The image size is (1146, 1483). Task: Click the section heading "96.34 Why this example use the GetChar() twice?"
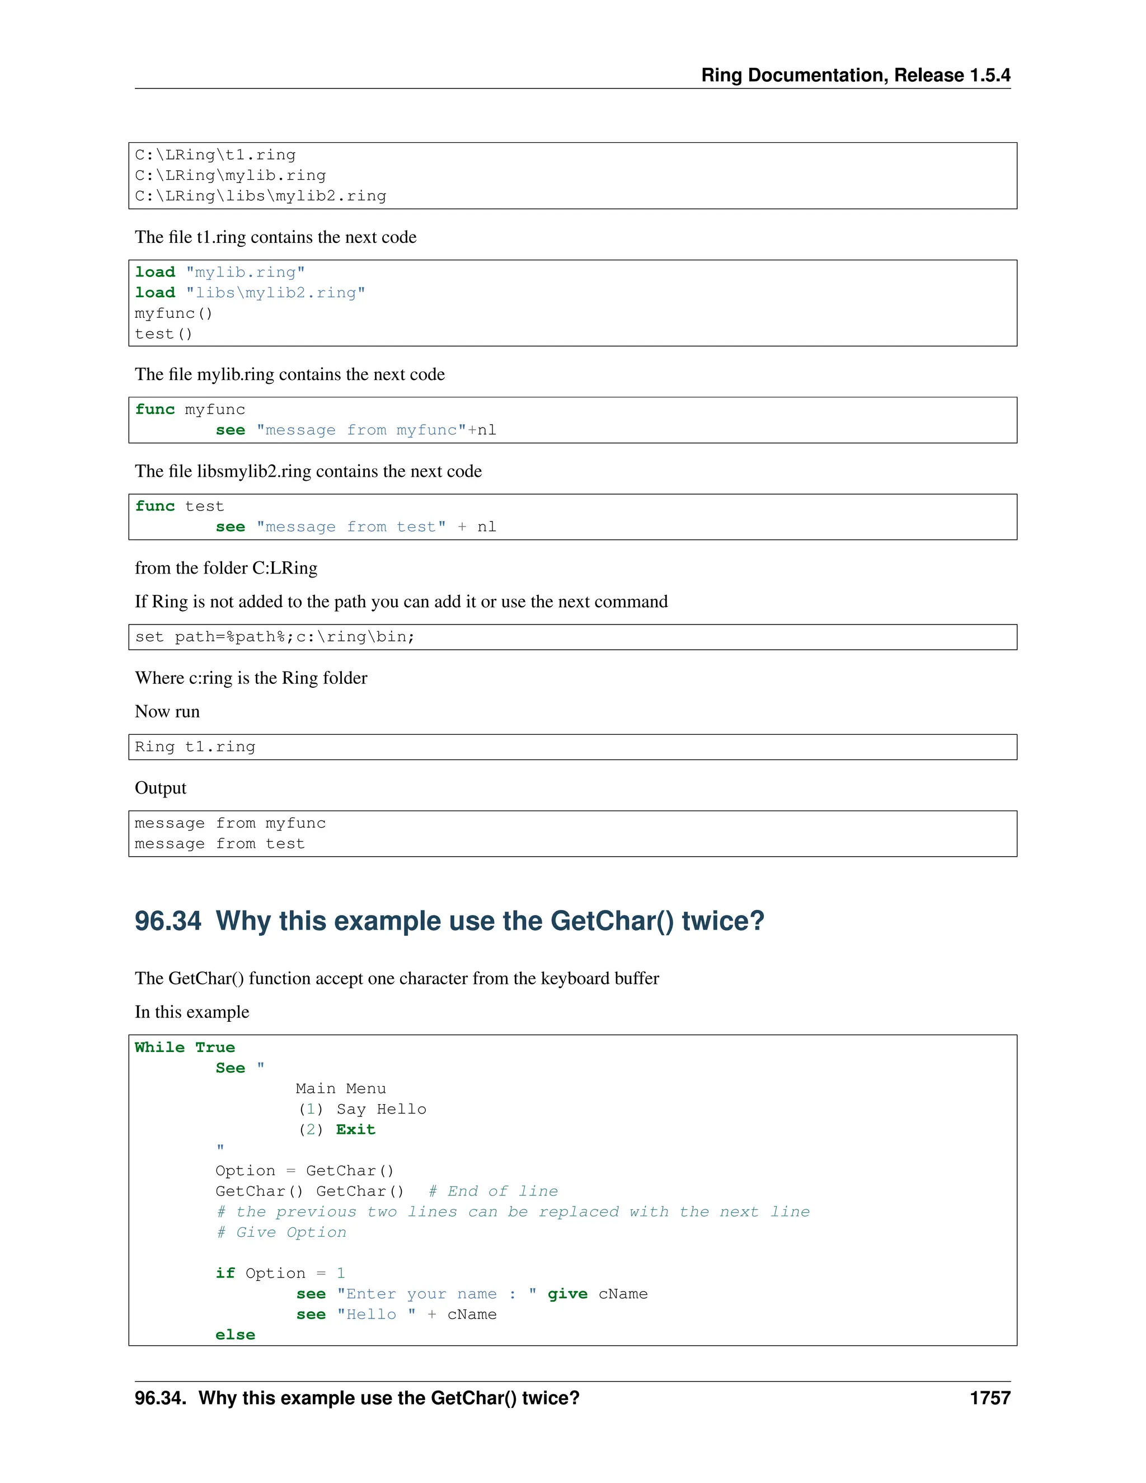pos(449,921)
